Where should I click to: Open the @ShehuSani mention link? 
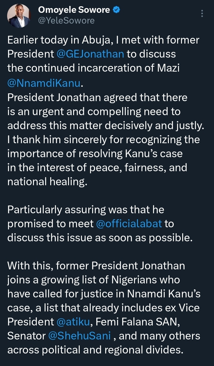coord(80,336)
